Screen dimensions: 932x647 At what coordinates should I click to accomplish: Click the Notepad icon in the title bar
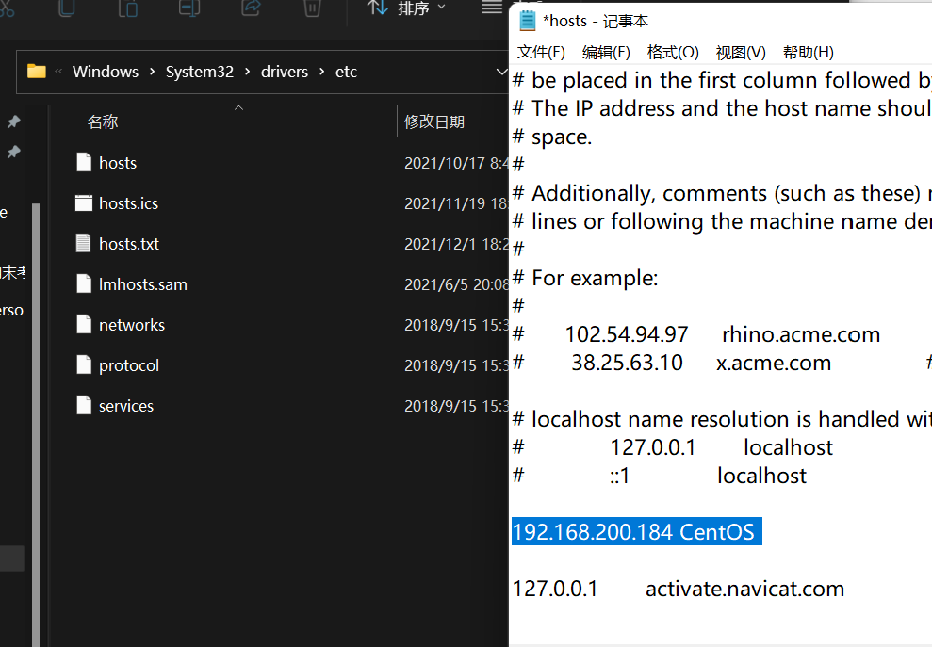click(525, 20)
